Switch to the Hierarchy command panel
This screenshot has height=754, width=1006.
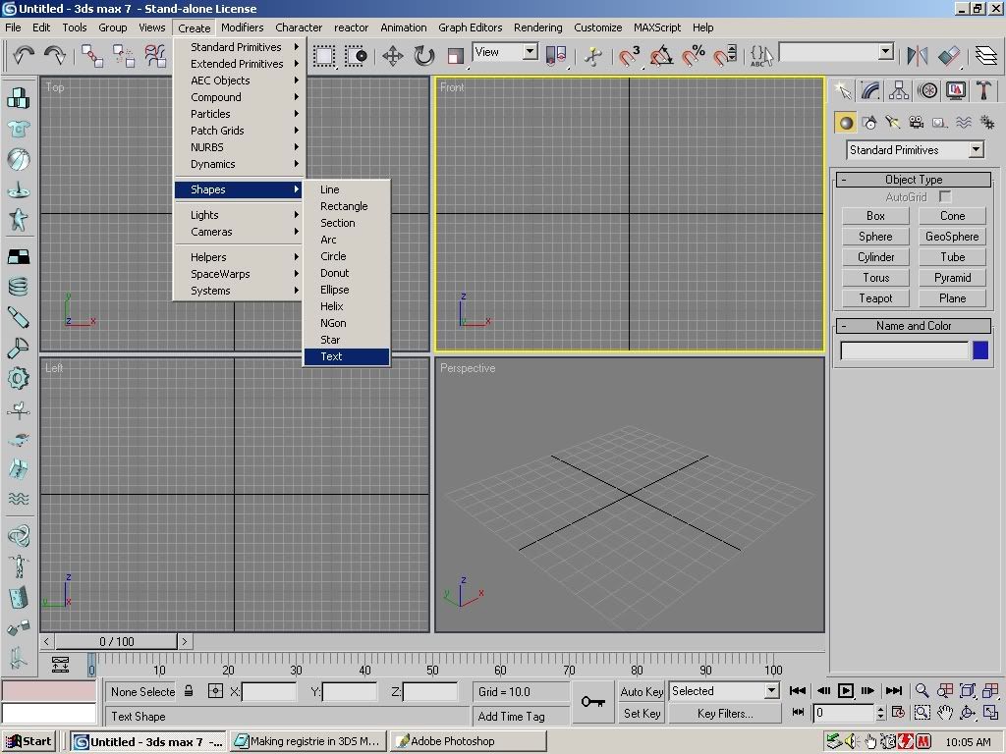(x=899, y=90)
